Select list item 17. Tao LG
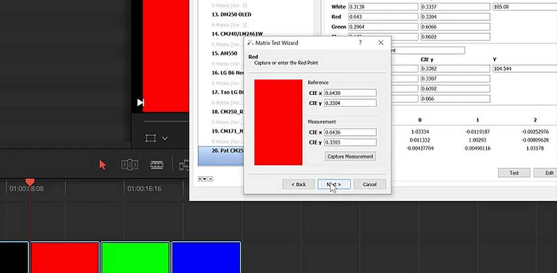 [227, 92]
